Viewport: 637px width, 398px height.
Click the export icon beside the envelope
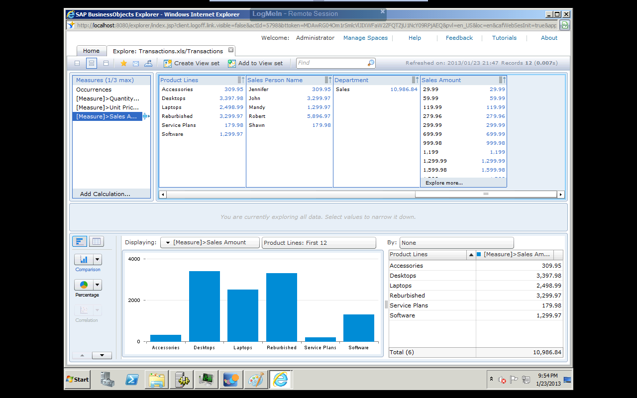pos(148,63)
